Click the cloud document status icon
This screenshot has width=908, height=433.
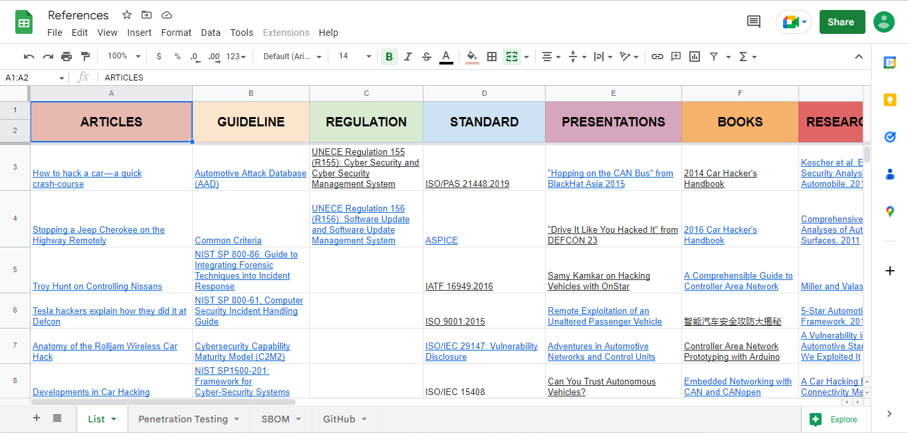pyautogui.click(x=167, y=15)
